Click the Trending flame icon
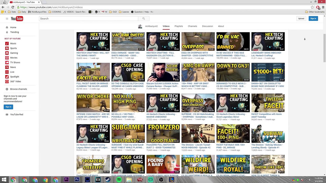The width and height of the screenshot is (326, 183). click(x=7, y=32)
